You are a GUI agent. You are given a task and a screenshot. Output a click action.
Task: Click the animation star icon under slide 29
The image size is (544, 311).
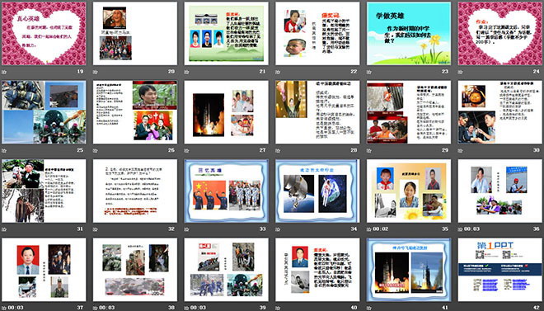point(368,151)
